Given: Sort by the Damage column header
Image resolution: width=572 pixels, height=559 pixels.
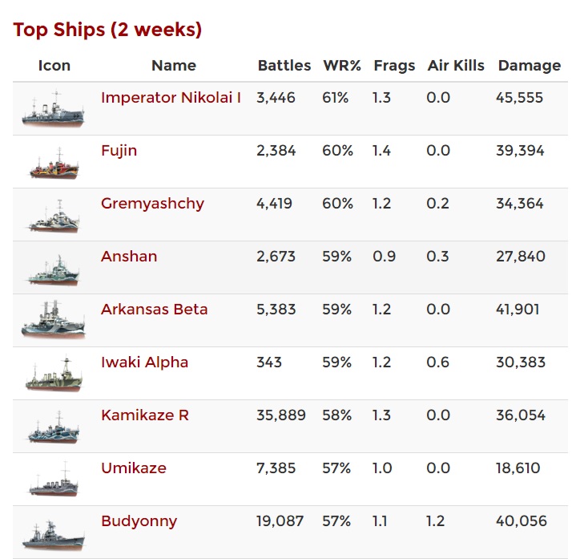Looking at the screenshot, I should click(x=530, y=66).
